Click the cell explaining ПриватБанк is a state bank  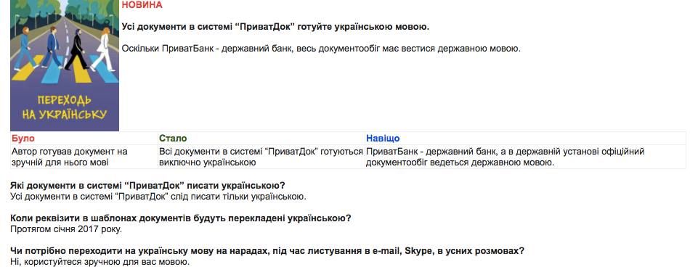(525, 157)
